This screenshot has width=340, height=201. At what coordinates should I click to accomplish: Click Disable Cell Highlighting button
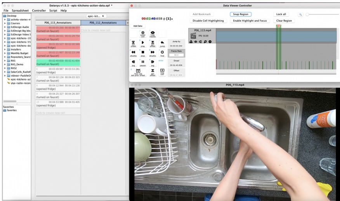pyautogui.click(x=208, y=21)
